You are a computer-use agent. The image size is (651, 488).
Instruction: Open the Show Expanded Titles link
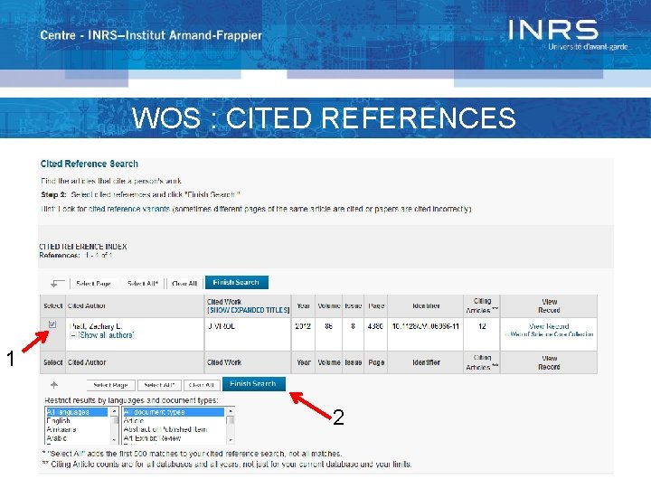249,310
